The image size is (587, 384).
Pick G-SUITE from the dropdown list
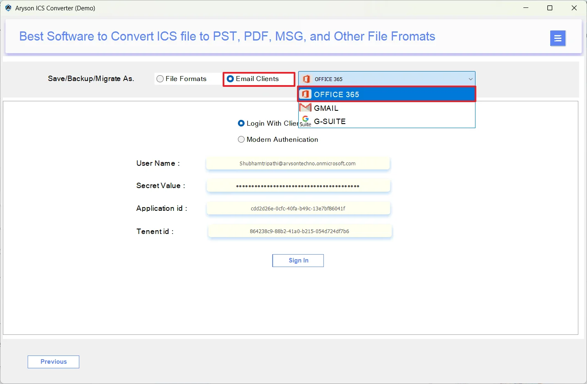tap(387, 121)
